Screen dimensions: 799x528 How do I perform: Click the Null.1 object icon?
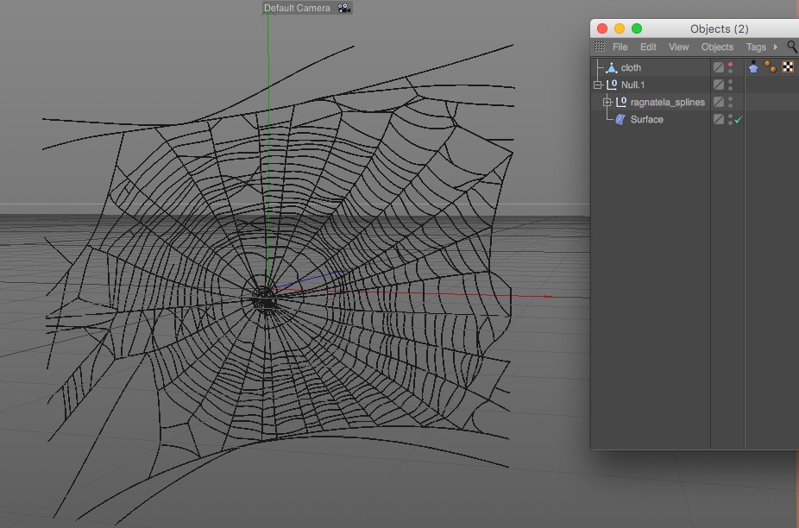(x=612, y=85)
